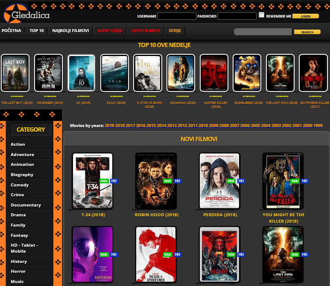Open T-34 (2018) title link
This screenshot has height=286, width=330.
(x=93, y=215)
